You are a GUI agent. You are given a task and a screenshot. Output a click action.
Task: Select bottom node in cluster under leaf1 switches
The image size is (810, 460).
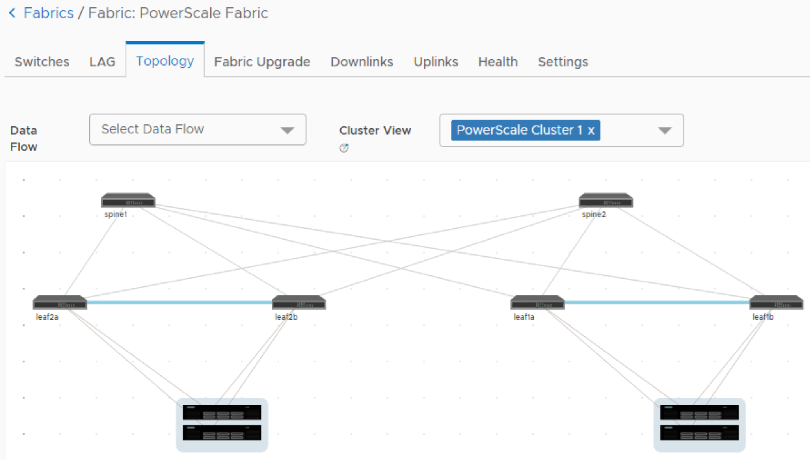point(699,433)
